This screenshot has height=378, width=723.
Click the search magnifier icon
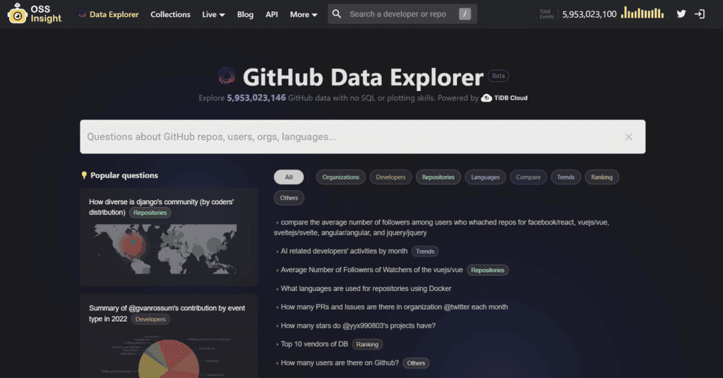click(x=337, y=14)
